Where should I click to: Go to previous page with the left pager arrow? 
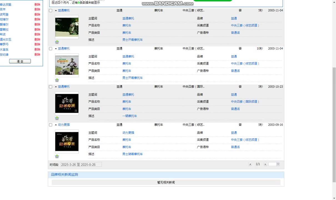point(250,164)
